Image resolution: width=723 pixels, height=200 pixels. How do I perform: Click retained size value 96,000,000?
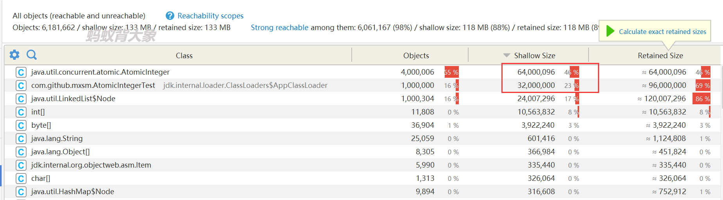point(667,85)
